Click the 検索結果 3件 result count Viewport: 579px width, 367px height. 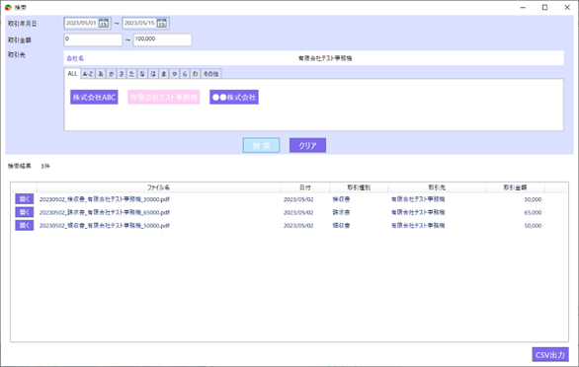coord(29,167)
